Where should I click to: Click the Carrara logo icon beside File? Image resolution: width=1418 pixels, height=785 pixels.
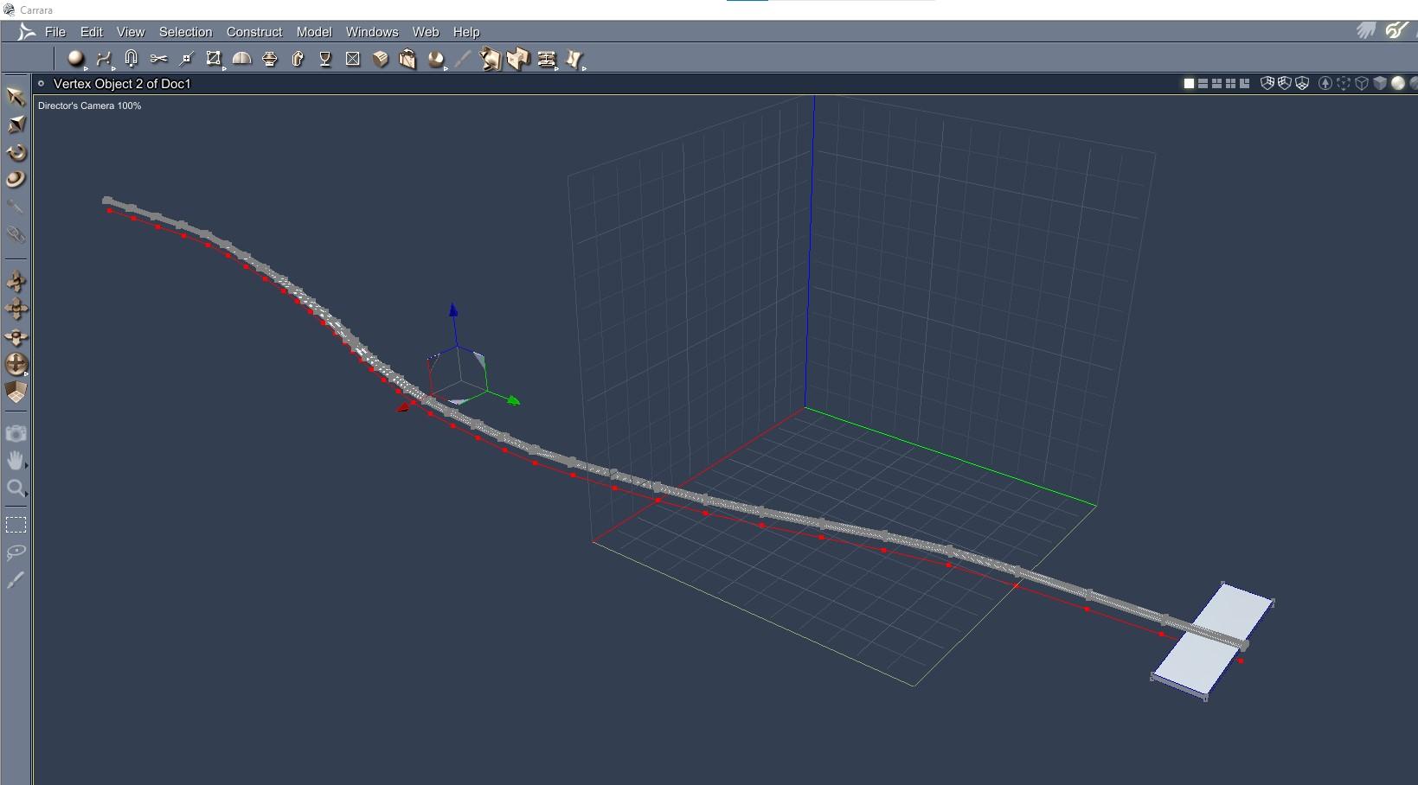pyautogui.click(x=27, y=32)
